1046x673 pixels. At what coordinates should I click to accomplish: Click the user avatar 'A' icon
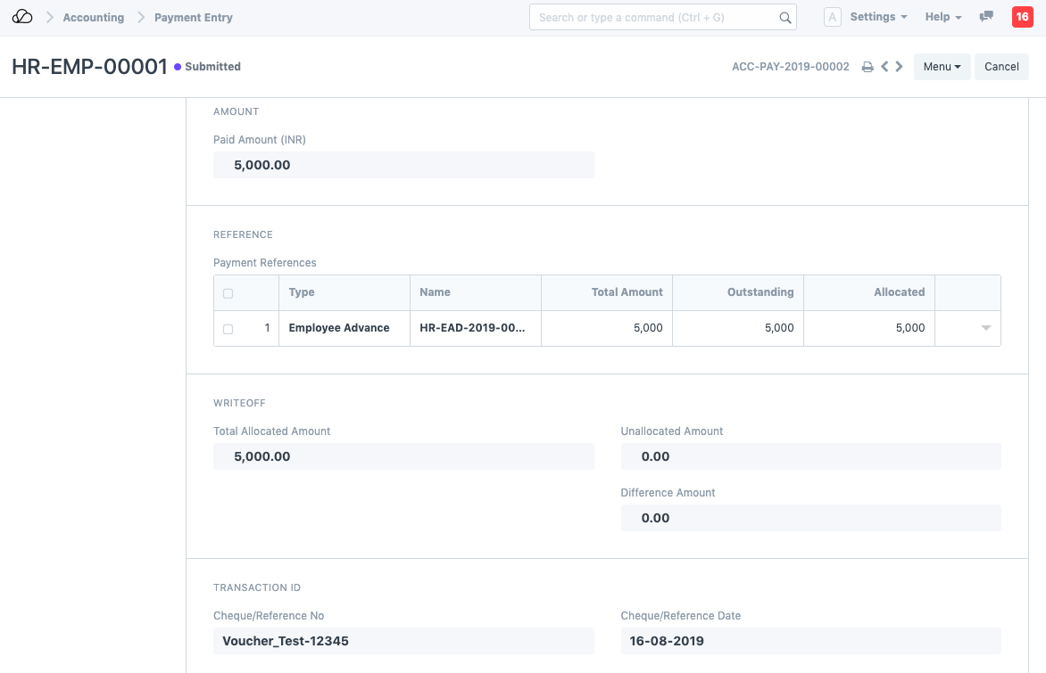(x=832, y=17)
